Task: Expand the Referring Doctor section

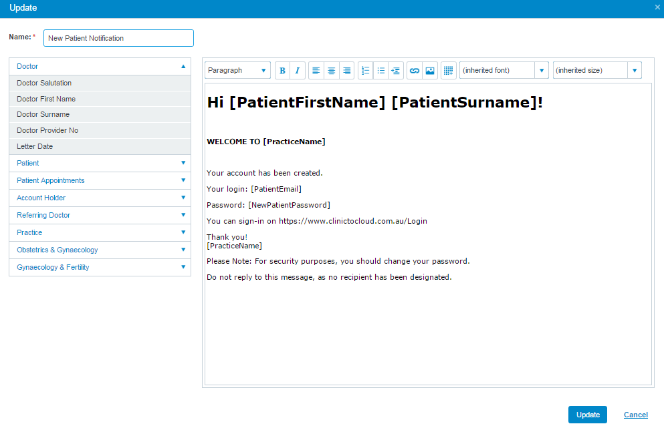Action: click(x=100, y=215)
